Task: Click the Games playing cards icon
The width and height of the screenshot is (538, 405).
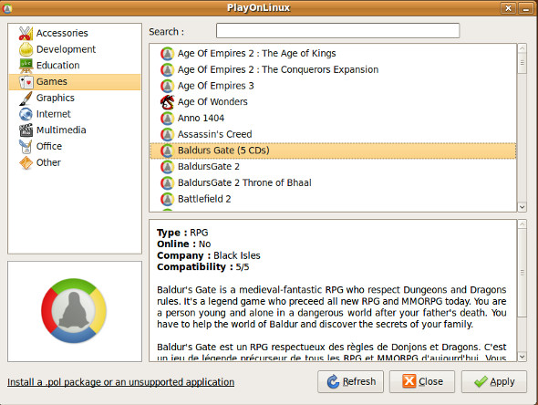Action: coord(26,82)
